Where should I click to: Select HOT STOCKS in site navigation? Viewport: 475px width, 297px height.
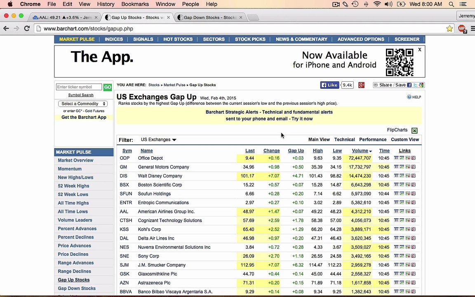178,39
